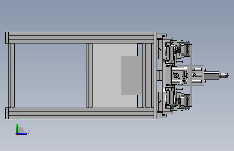Click the 'Z' label of the triad
The image size is (234, 151).
coord(29,132)
